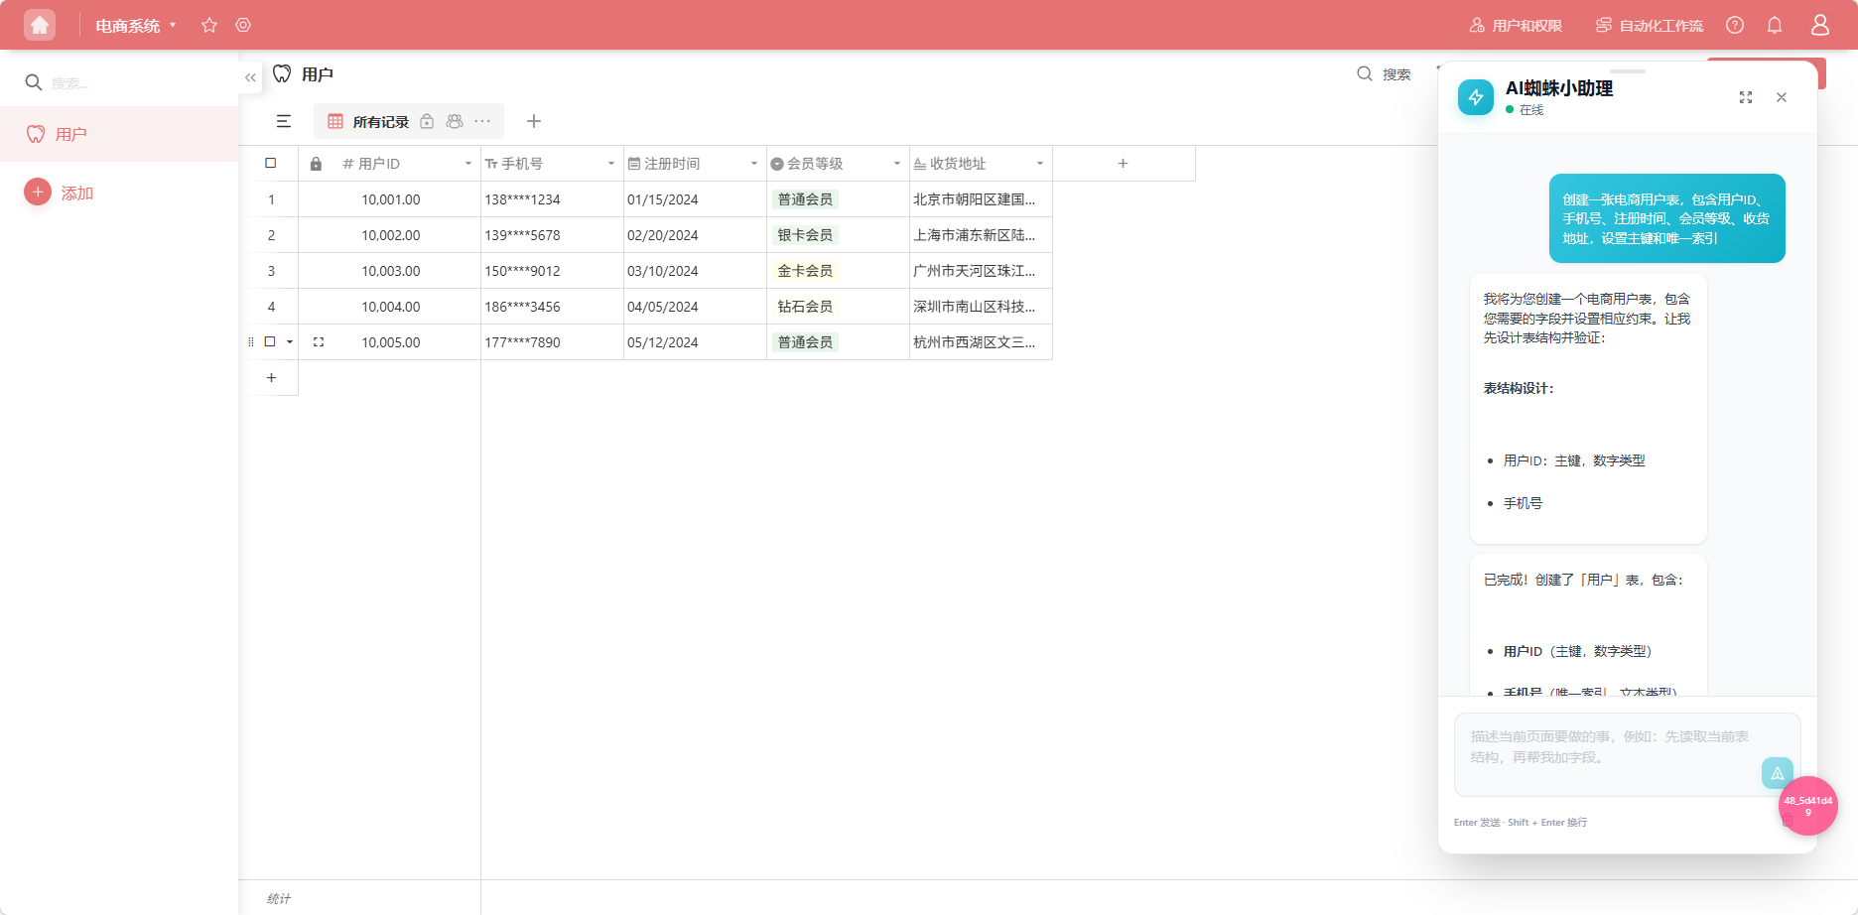Expand the AI assistant panel to fullscreen
The image size is (1858, 915).
click(1746, 97)
